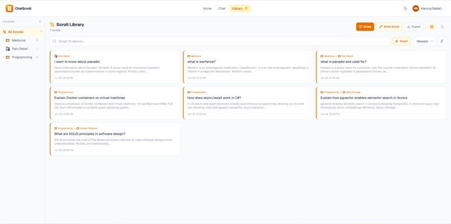Click the ChatScroll logo icon
This screenshot has height=224, width=451.
9,8
